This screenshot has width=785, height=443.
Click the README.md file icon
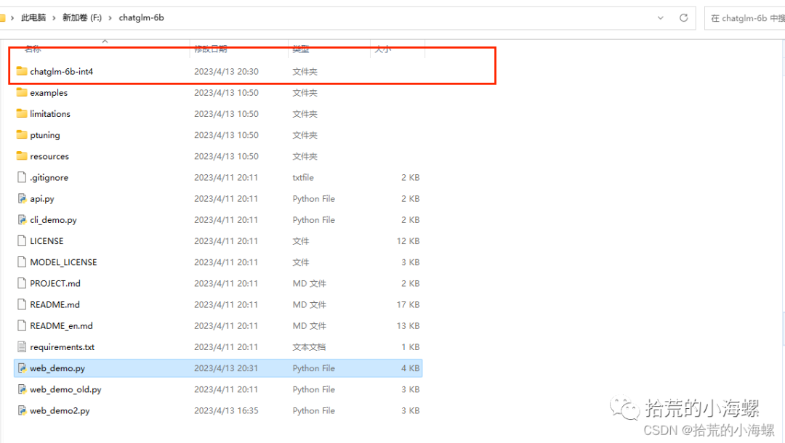[x=22, y=304]
